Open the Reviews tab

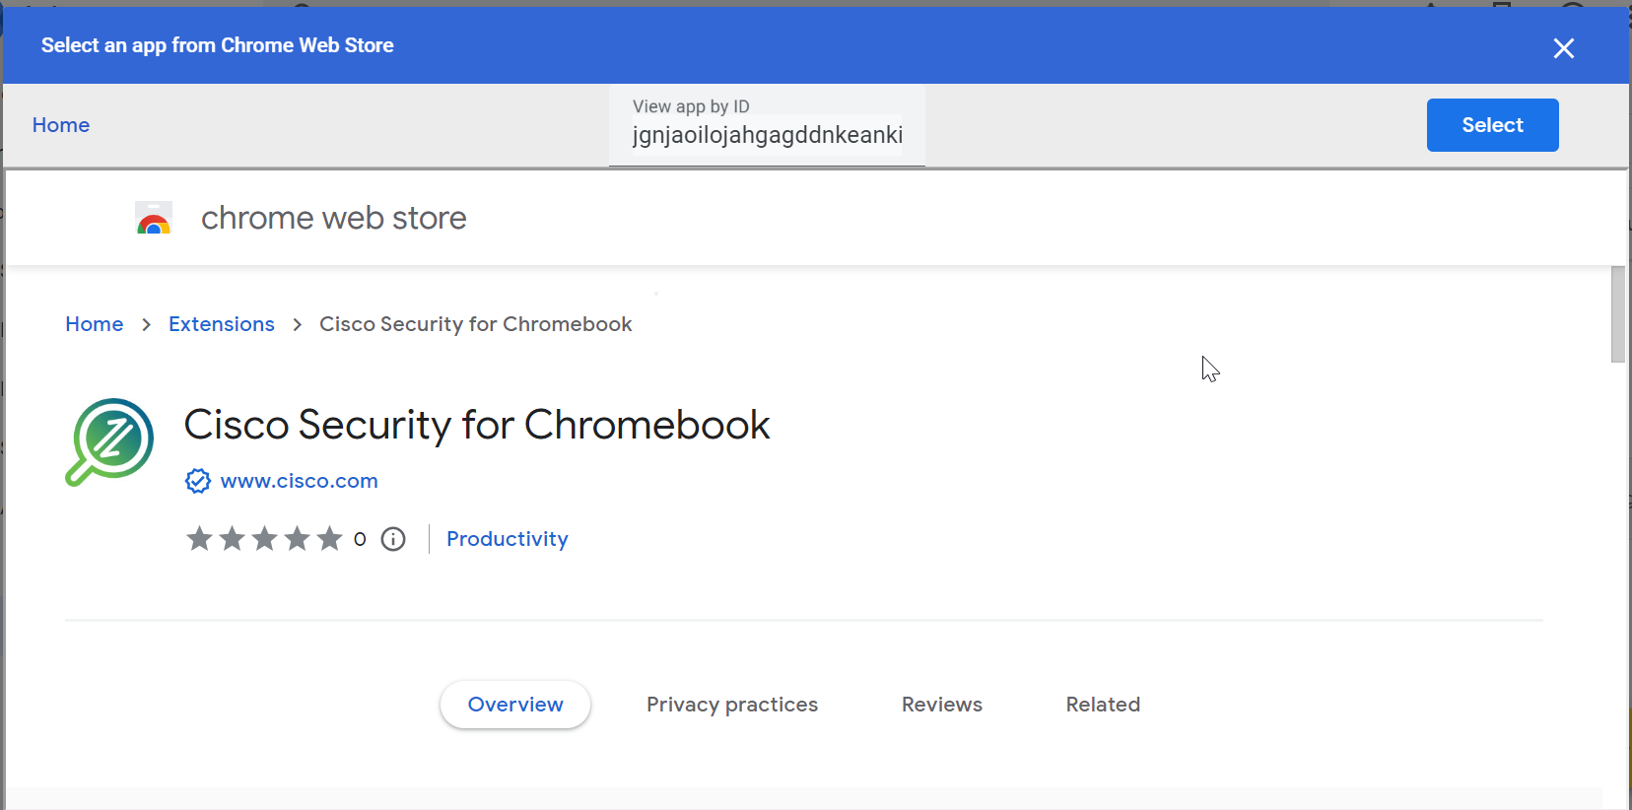(x=942, y=705)
